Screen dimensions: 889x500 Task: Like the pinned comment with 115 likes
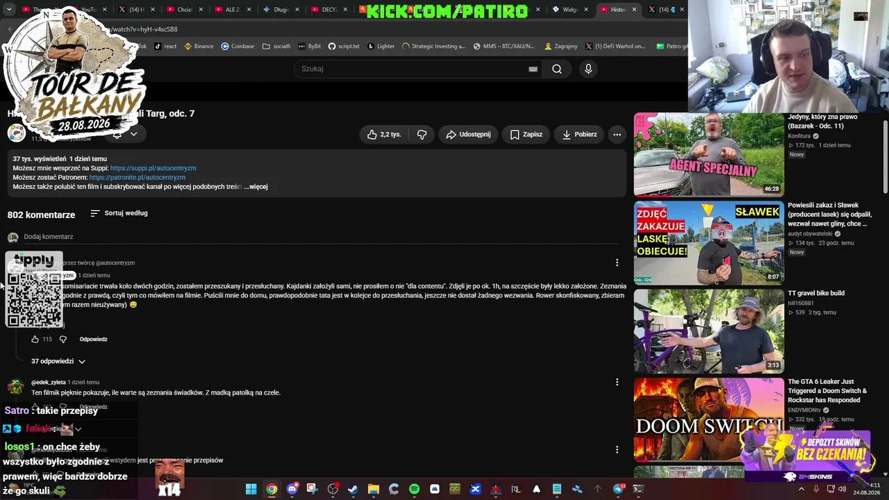[x=35, y=339]
